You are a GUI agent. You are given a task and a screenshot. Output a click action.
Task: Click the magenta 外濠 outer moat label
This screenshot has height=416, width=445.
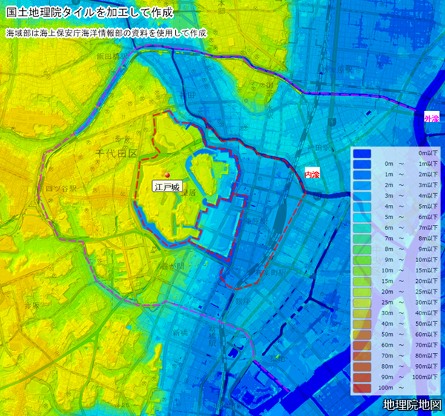(431, 118)
